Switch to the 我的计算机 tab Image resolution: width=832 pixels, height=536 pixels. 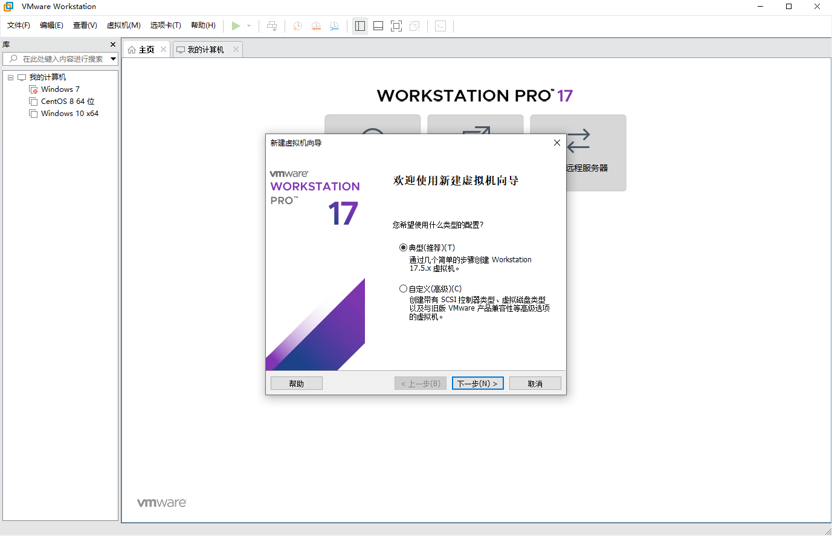pyautogui.click(x=205, y=50)
